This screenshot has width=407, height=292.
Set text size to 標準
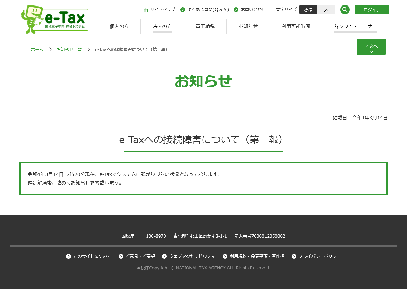pyautogui.click(x=308, y=10)
